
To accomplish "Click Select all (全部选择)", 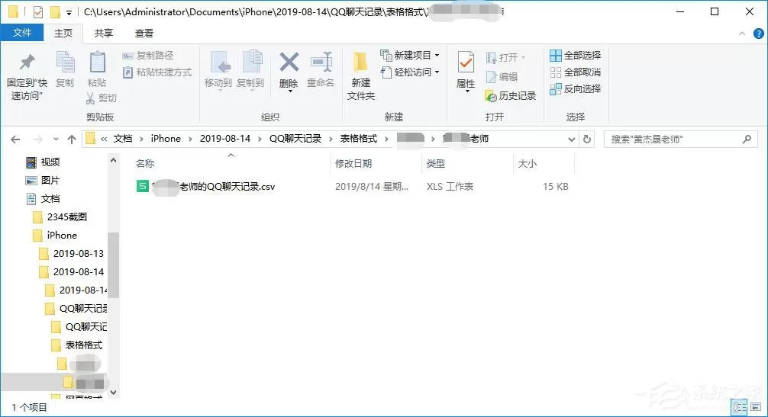I will [x=576, y=55].
